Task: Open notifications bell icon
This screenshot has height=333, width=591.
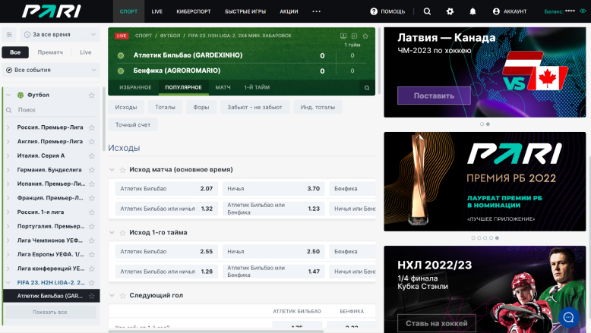Action: (x=472, y=11)
